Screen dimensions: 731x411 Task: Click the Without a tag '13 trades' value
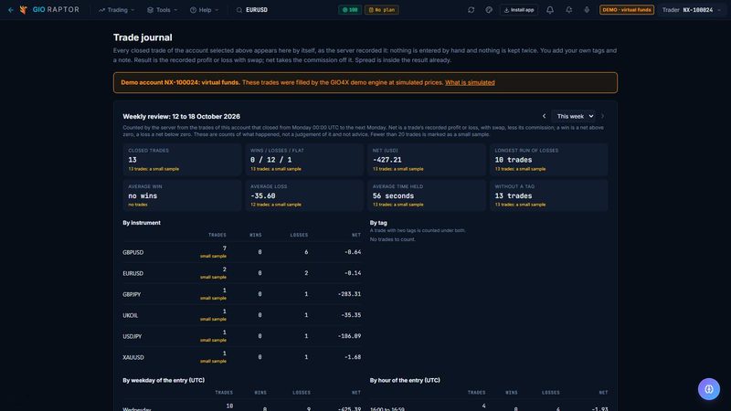click(514, 195)
